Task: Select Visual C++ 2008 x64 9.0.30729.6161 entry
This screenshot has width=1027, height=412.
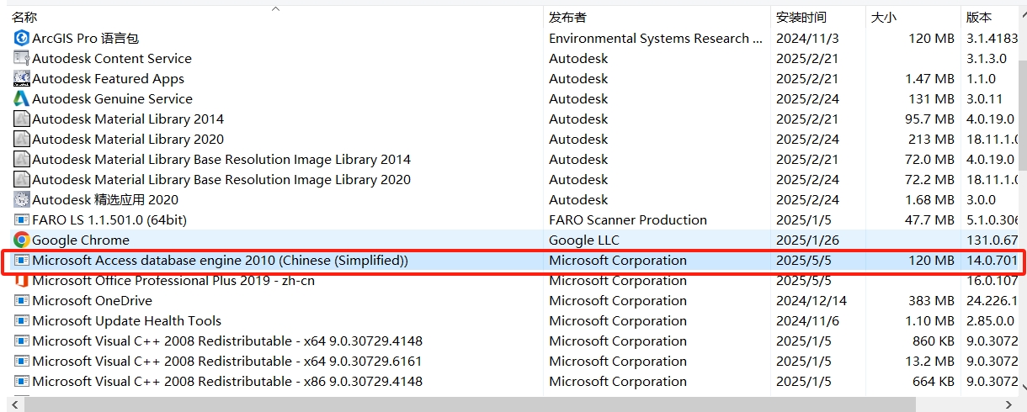Action: pyautogui.click(x=513, y=361)
